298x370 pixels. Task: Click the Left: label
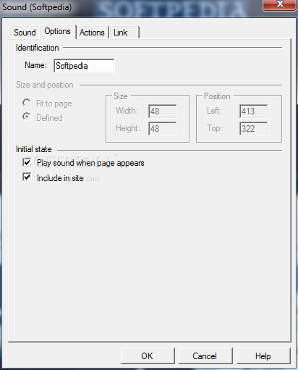[x=214, y=111]
